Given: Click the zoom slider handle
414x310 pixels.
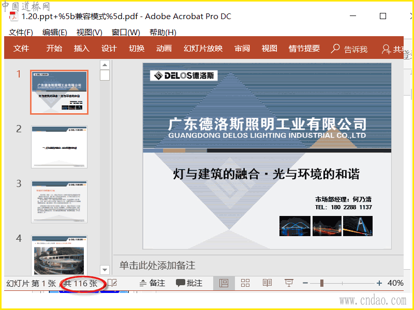Looking at the screenshot, I should (x=321, y=283).
